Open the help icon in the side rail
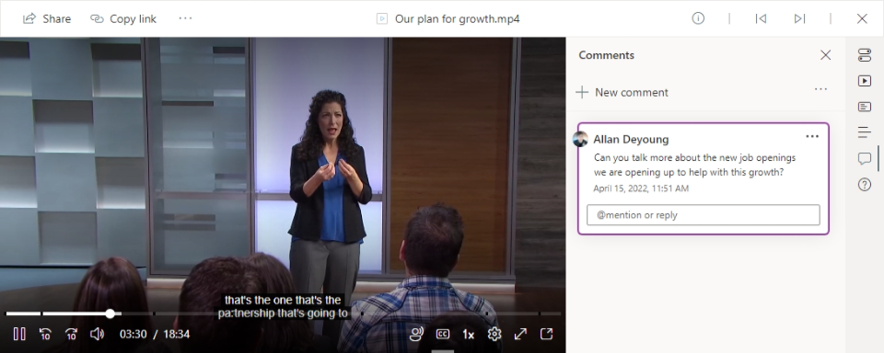This screenshot has height=353, width=884. 865,184
